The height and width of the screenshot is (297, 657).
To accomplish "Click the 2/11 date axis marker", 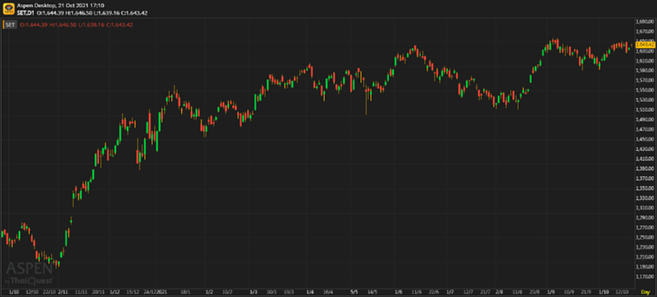I will tap(63, 291).
